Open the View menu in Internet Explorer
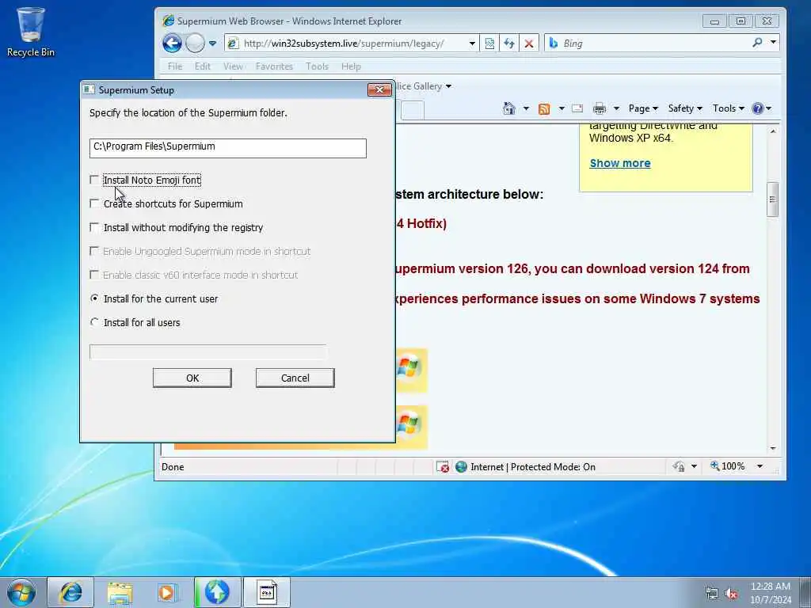Image resolution: width=811 pixels, height=608 pixels. click(233, 66)
